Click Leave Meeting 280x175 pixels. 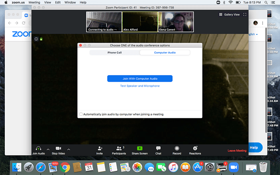click(237, 151)
